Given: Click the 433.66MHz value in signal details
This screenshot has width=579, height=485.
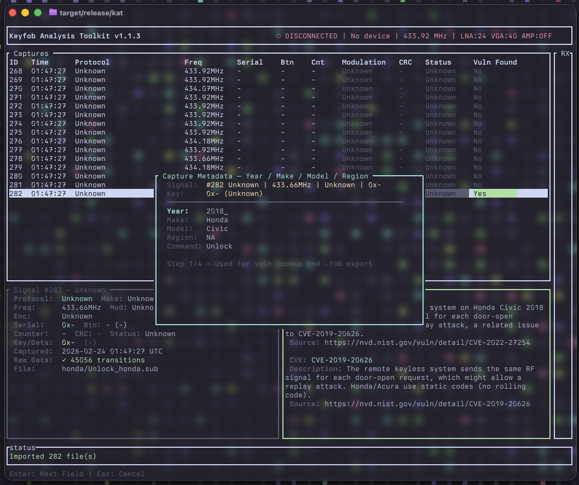Looking at the screenshot, I should pos(81,307).
